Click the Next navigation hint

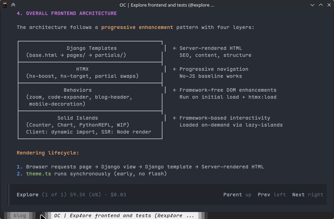(308, 195)
